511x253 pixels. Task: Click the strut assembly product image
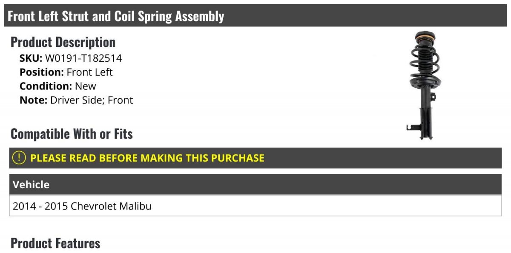pos(422,85)
